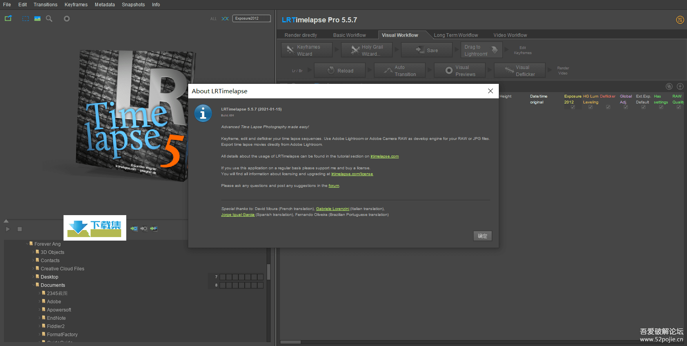Image resolution: width=687 pixels, height=346 pixels.
Task: Click the Keyframes Wizard button
Action: [x=307, y=50]
